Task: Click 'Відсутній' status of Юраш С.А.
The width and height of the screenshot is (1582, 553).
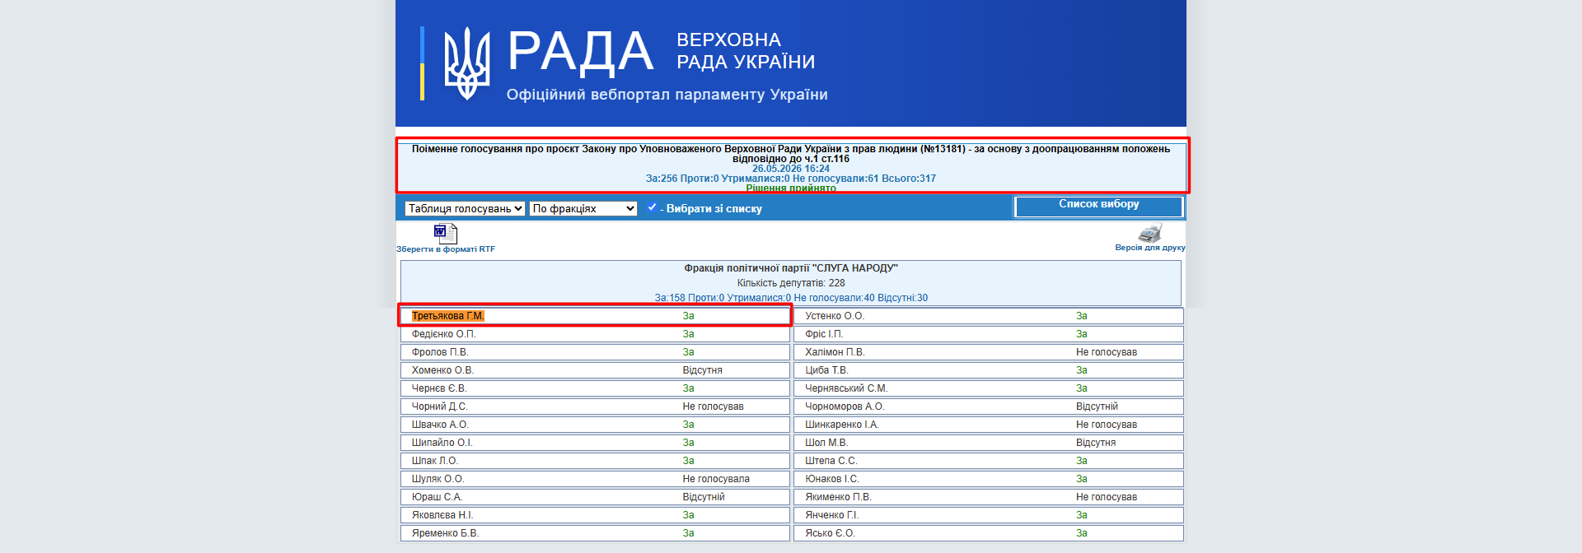Action: click(x=704, y=497)
